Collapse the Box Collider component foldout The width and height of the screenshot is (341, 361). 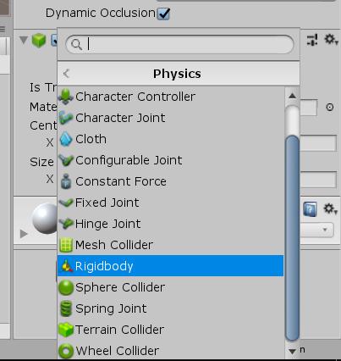[x=24, y=40]
